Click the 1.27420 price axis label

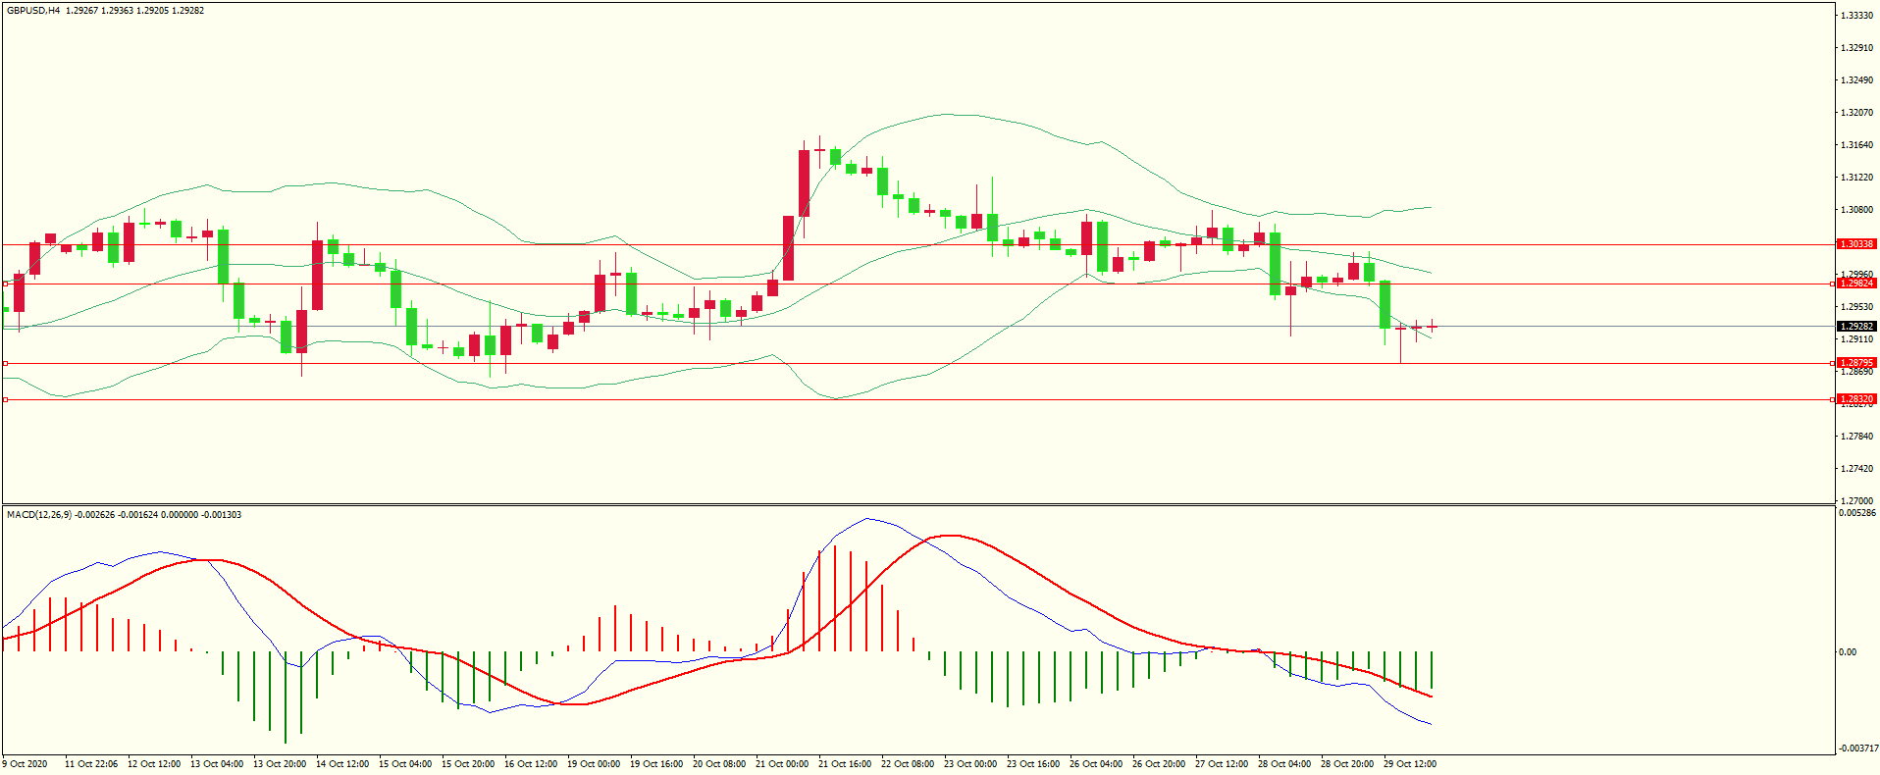point(1856,469)
